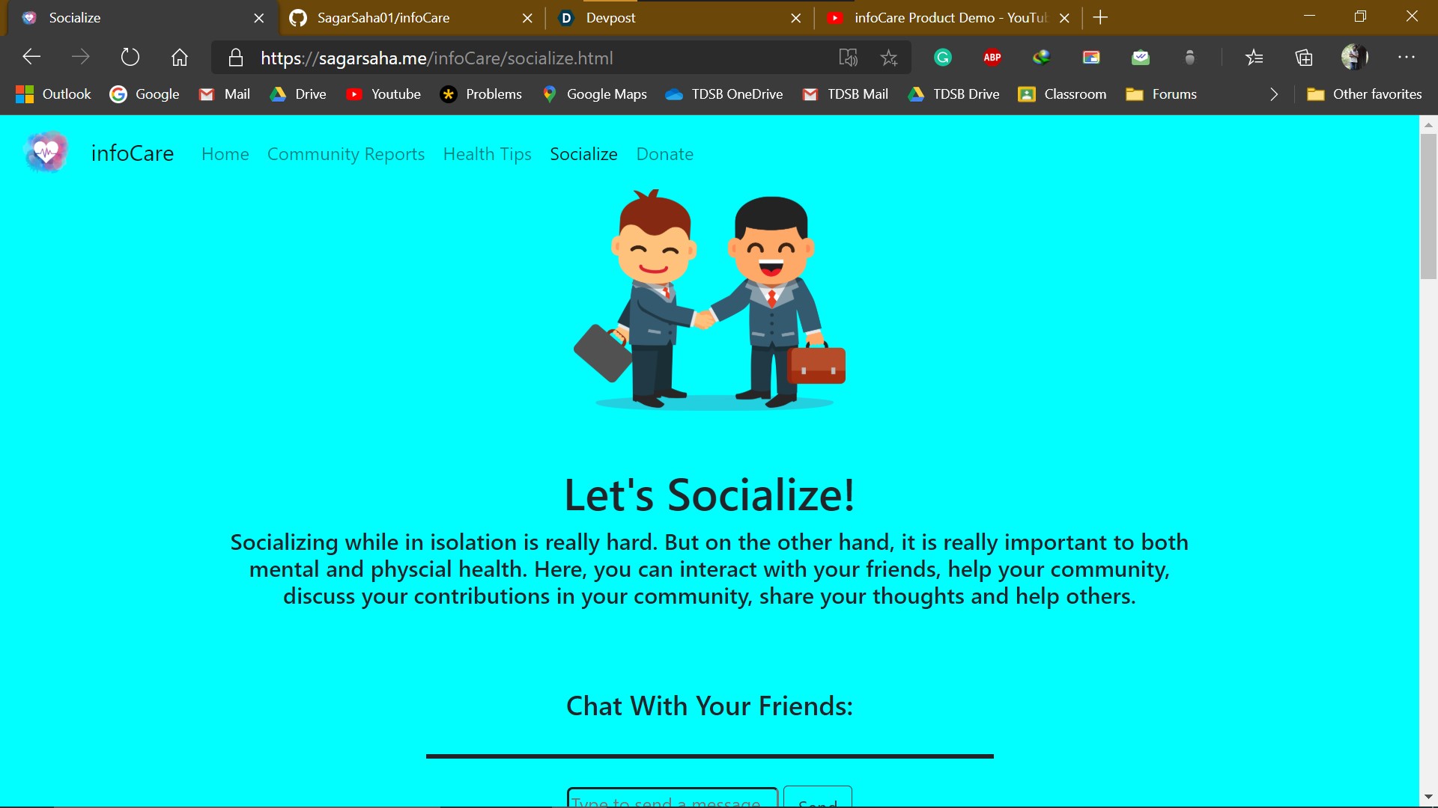Open the user profile avatar
1438x808 pixels.
point(1353,57)
